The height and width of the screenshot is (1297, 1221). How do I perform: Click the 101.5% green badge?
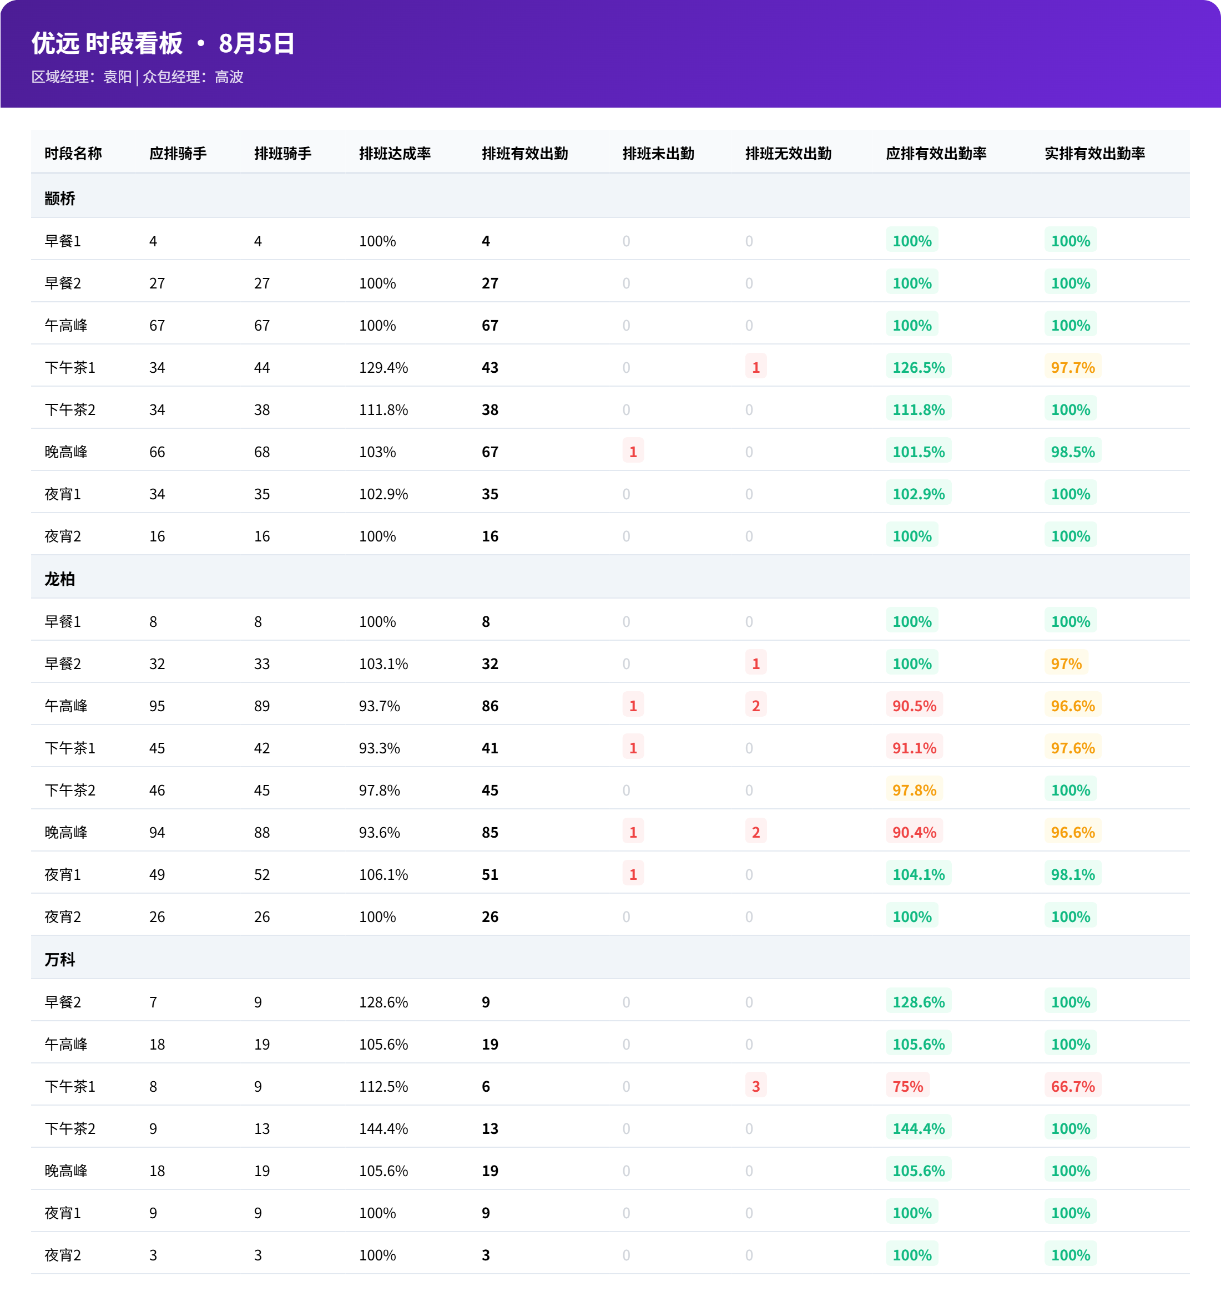click(x=918, y=451)
